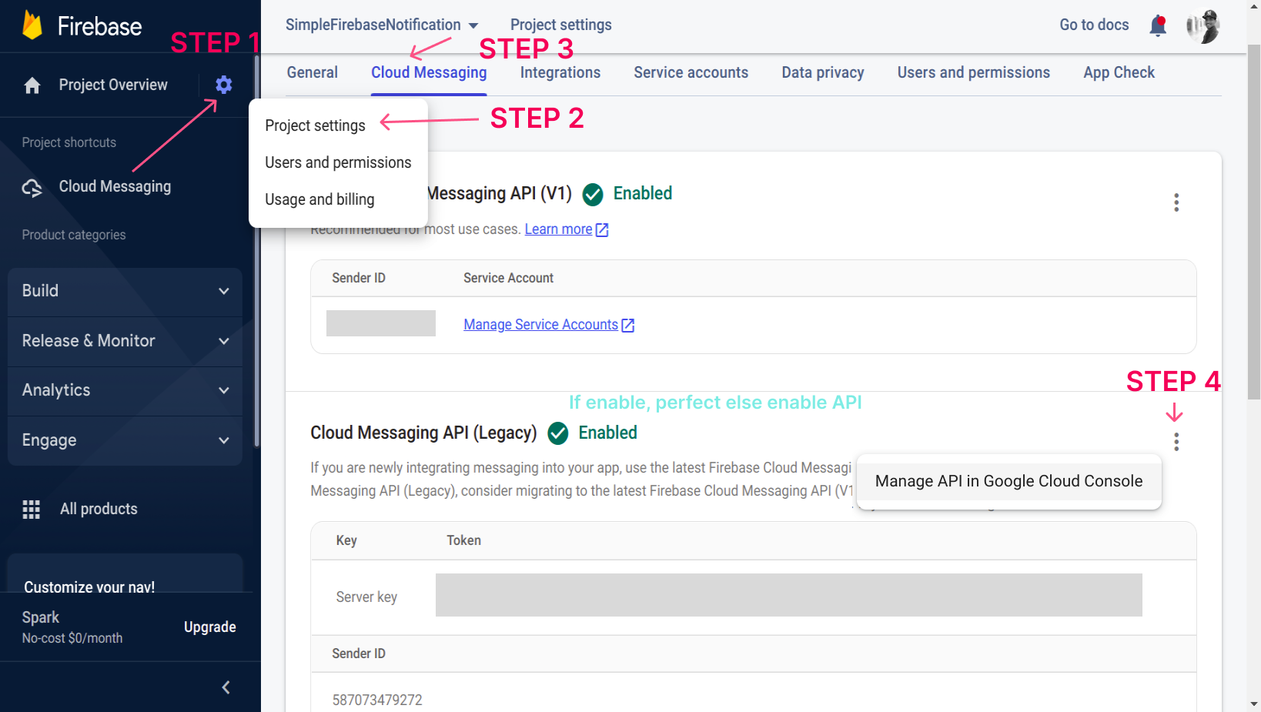Choose Project settings in the gear menu
This screenshot has height=712, width=1261.
click(316, 125)
